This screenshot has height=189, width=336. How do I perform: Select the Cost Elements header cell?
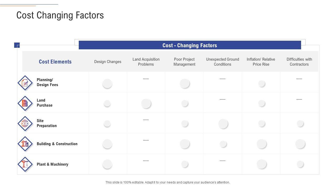55,62
